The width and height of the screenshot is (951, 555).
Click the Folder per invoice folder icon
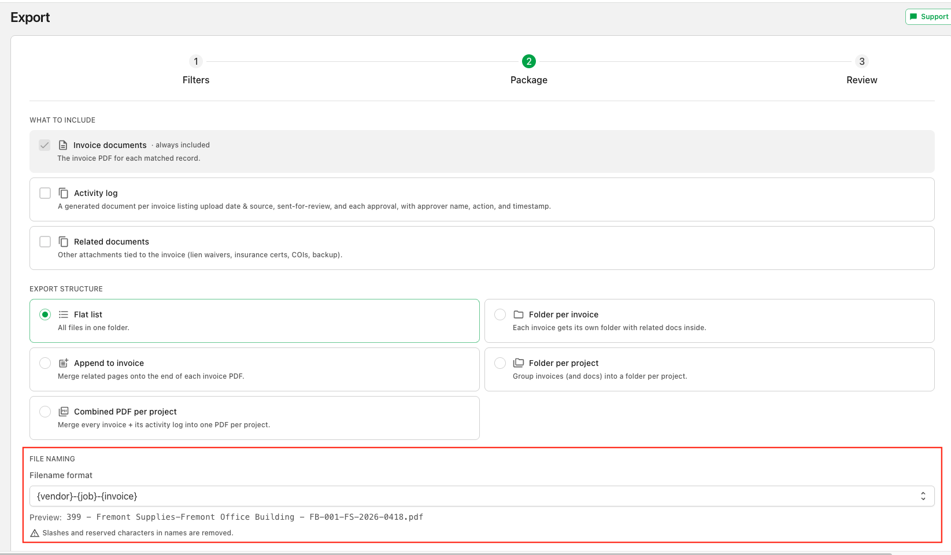tap(519, 314)
